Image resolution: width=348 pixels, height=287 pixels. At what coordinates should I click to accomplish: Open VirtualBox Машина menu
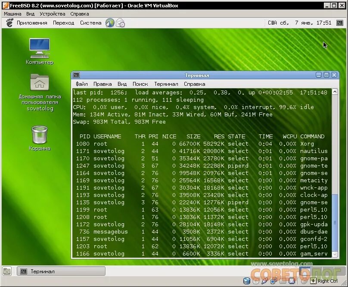point(12,14)
